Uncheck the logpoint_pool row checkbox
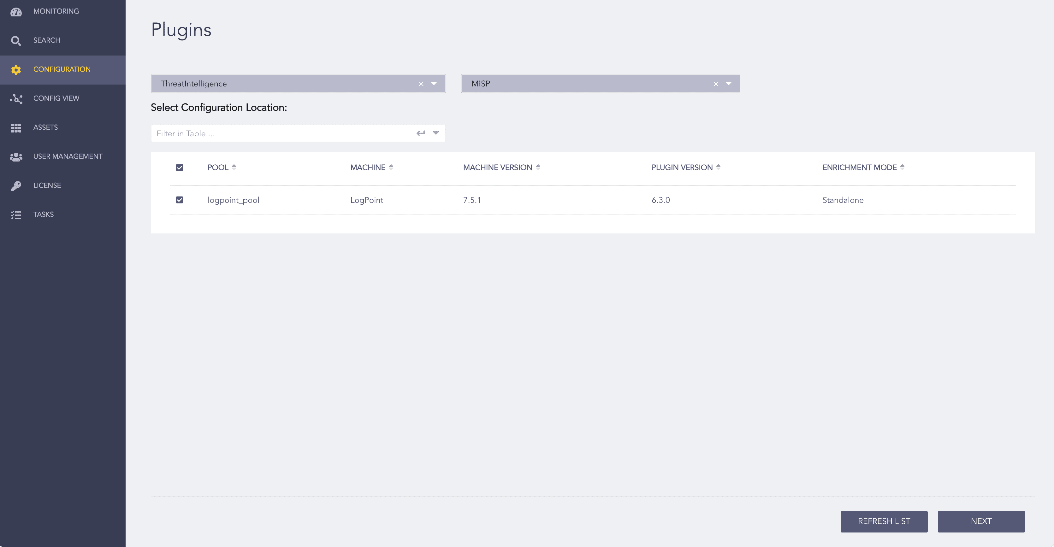 [x=180, y=200]
